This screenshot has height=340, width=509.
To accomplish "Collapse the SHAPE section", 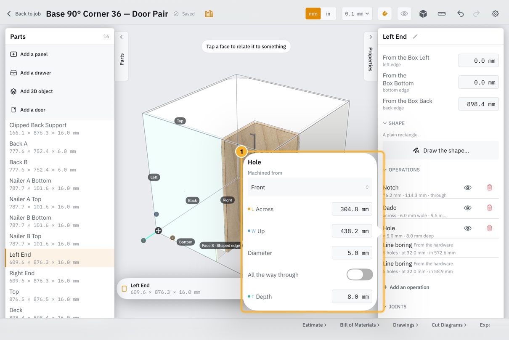I will click(x=394, y=123).
